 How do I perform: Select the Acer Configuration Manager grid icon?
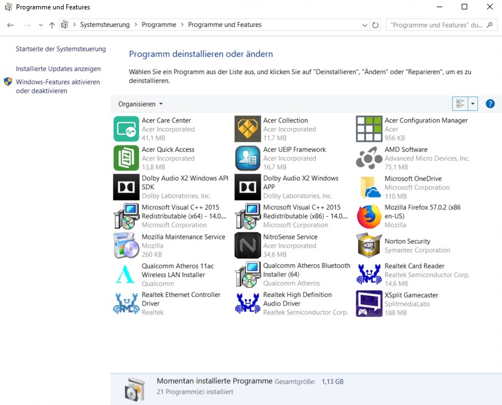(369, 129)
